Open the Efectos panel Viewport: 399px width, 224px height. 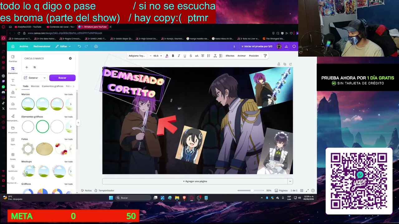pyautogui.click(x=230, y=56)
